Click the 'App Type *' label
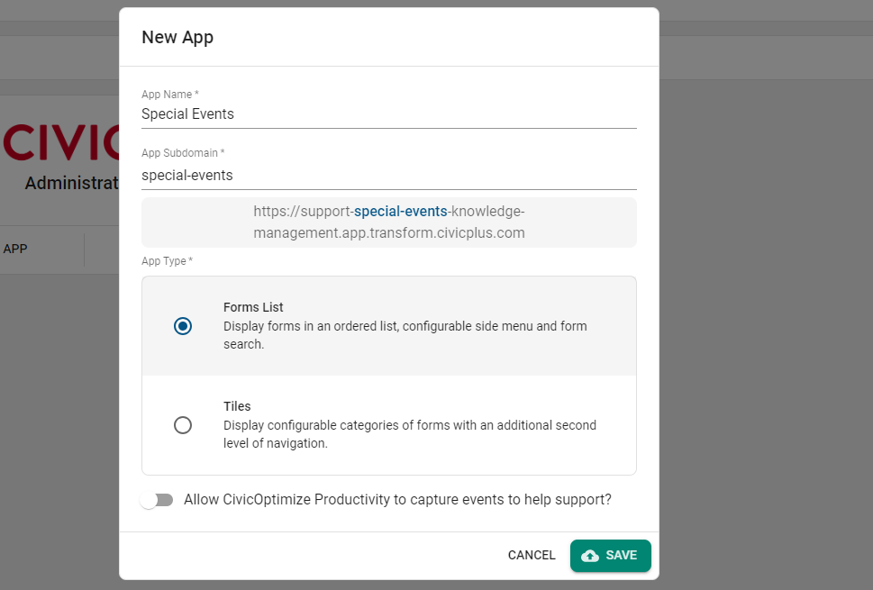This screenshot has width=873, height=590. (x=167, y=261)
